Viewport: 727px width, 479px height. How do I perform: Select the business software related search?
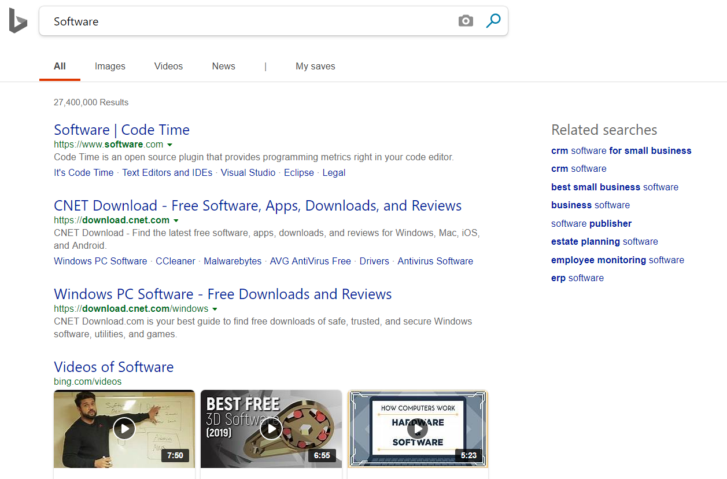(x=591, y=205)
